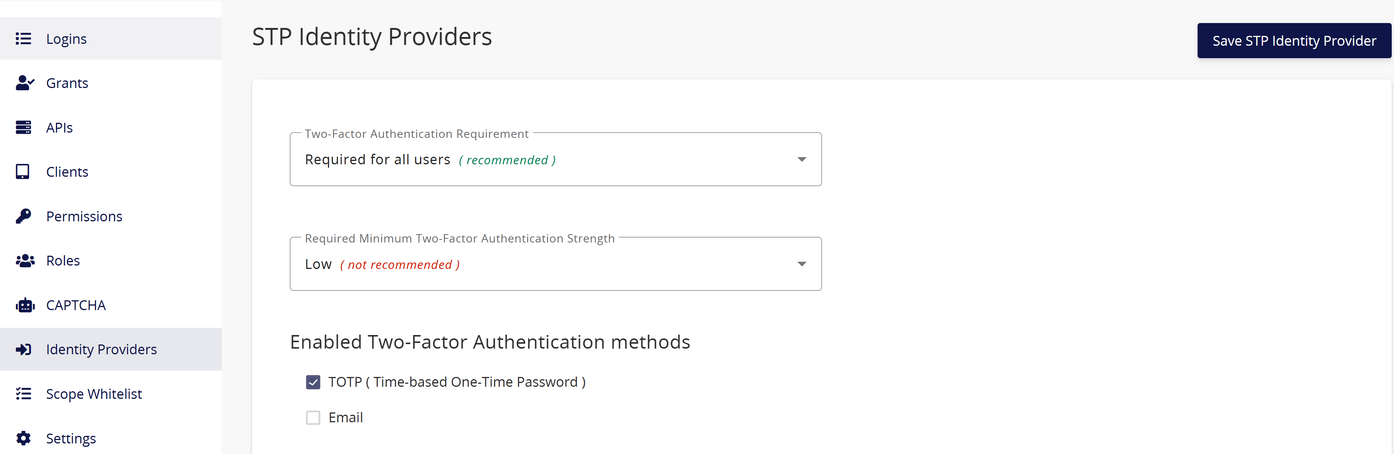Image resolution: width=1394 pixels, height=454 pixels.
Task: Click the Save STP Identity Provider button
Action: tap(1294, 40)
